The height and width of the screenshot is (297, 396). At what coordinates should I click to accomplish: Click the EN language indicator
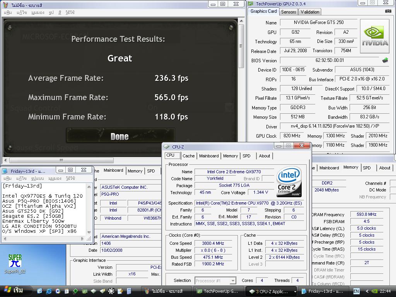coord(356,291)
